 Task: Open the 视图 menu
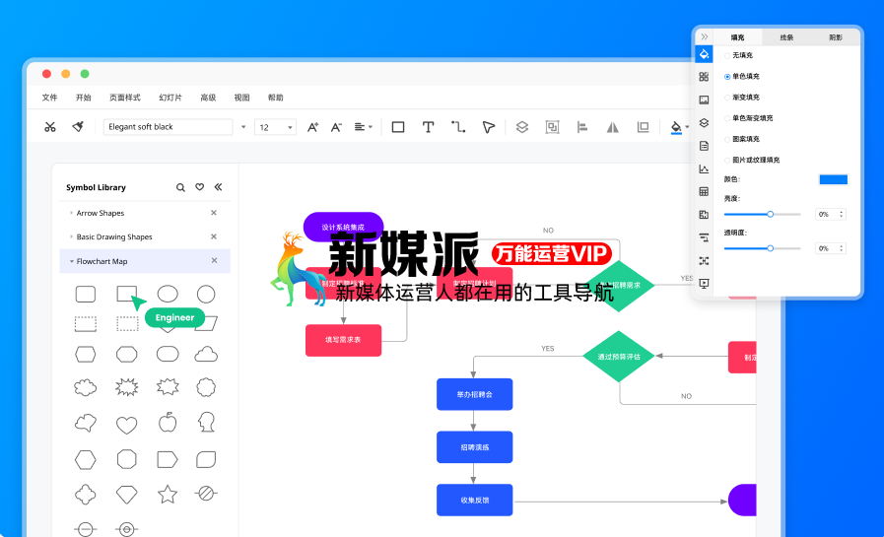241,98
